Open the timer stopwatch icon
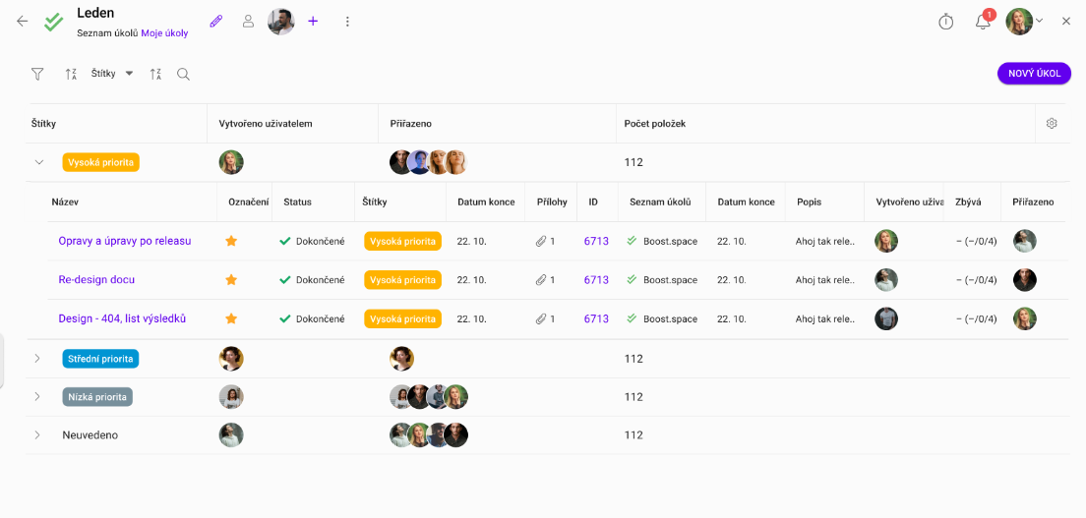This screenshot has height=518, width=1086. (946, 22)
